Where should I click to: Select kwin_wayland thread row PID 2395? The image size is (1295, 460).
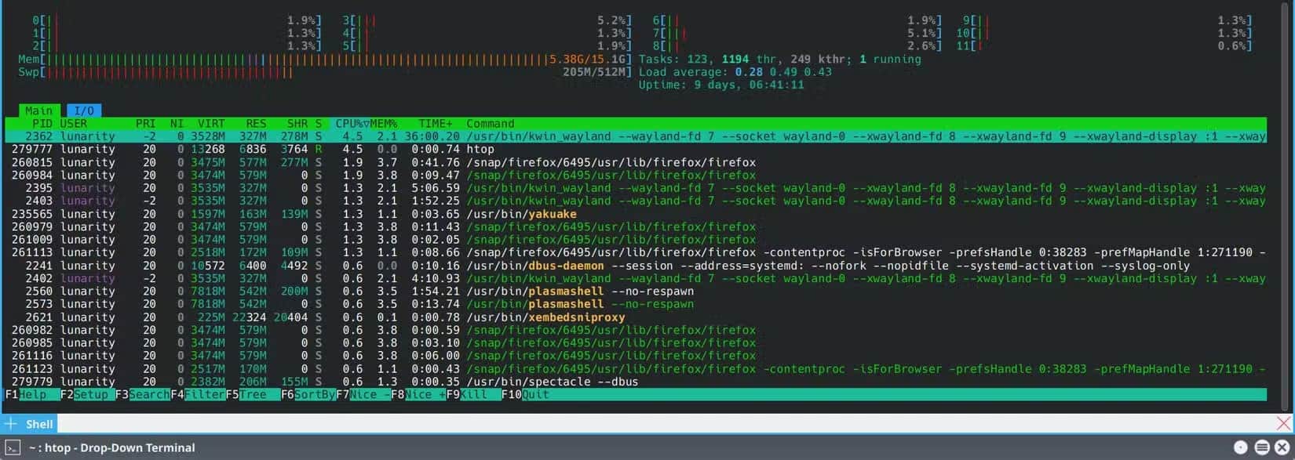pos(636,188)
